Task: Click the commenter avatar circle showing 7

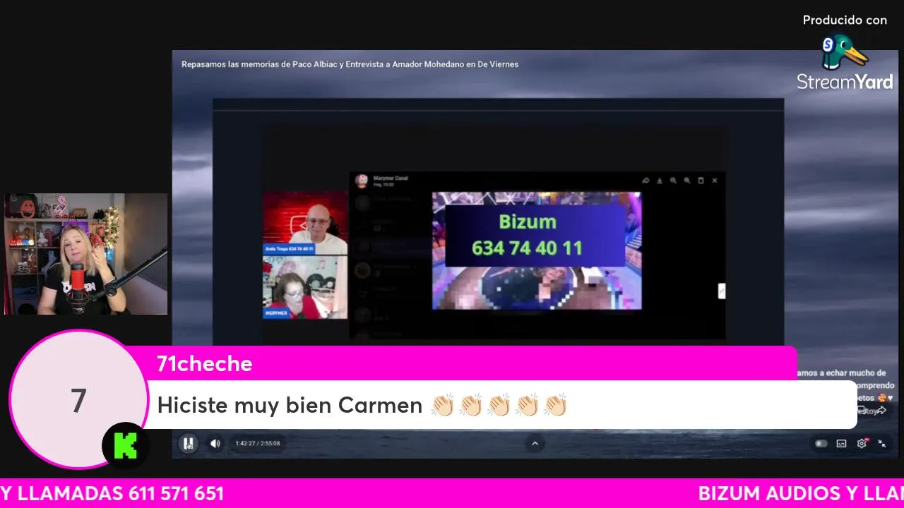Action: point(78,400)
